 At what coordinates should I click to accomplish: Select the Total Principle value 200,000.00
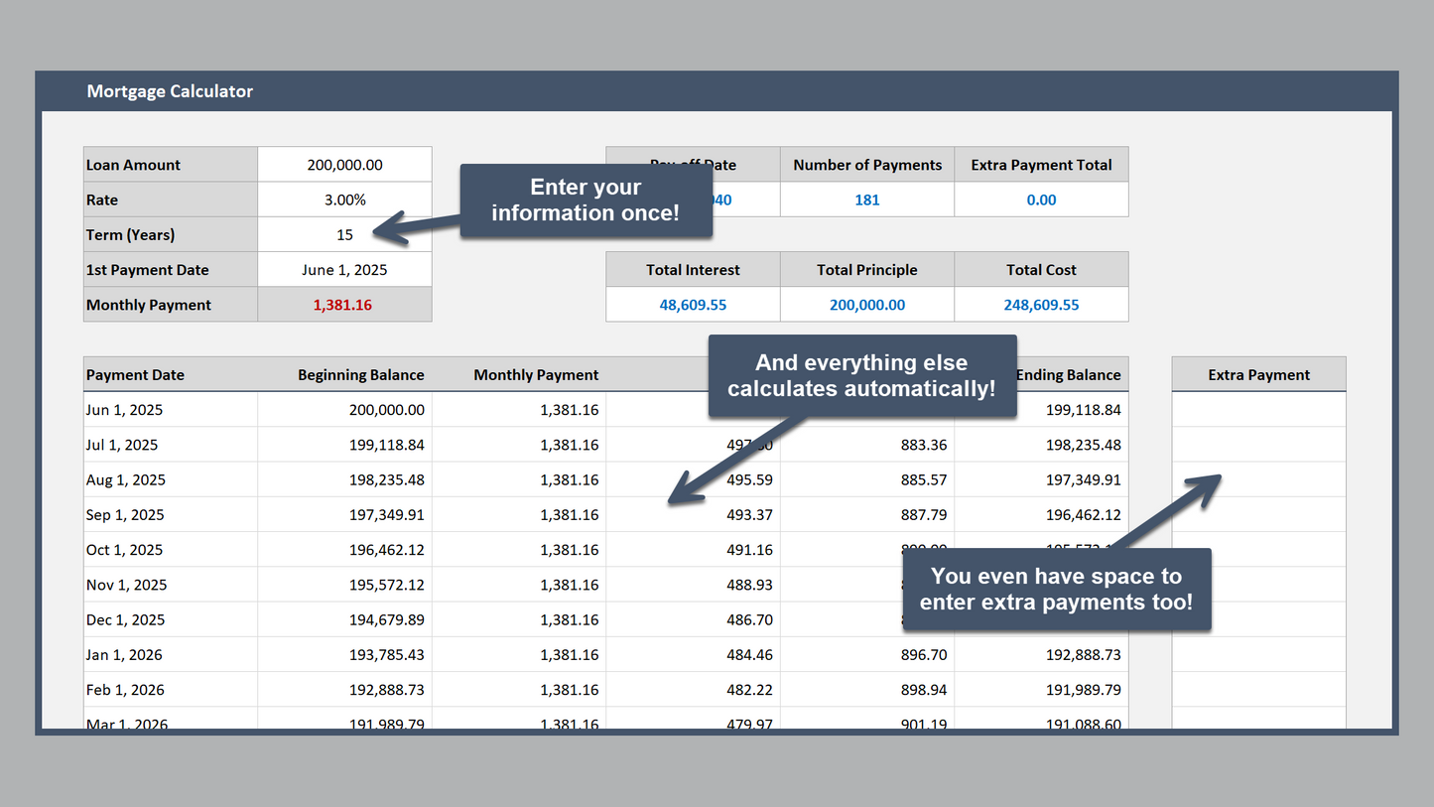pos(867,305)
